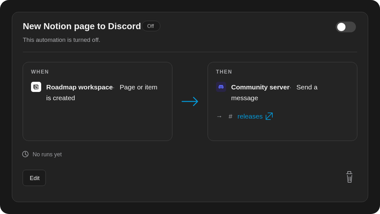Click the Edit button
The width and height of the screenshot is (380, 214).
(34, 178)
